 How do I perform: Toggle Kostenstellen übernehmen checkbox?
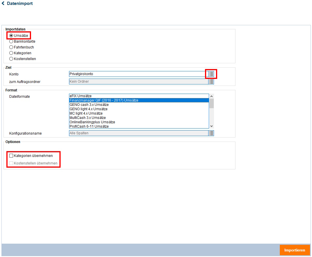tap(11, 163)
